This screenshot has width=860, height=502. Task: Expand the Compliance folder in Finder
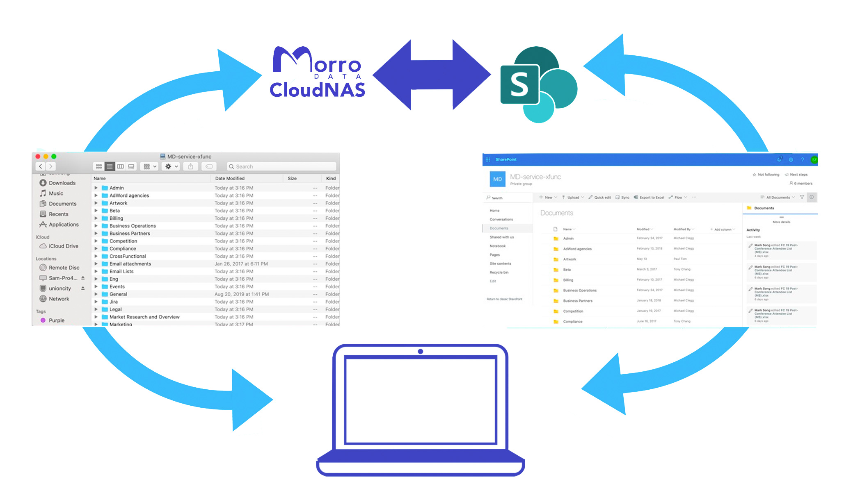pos(96,248)
